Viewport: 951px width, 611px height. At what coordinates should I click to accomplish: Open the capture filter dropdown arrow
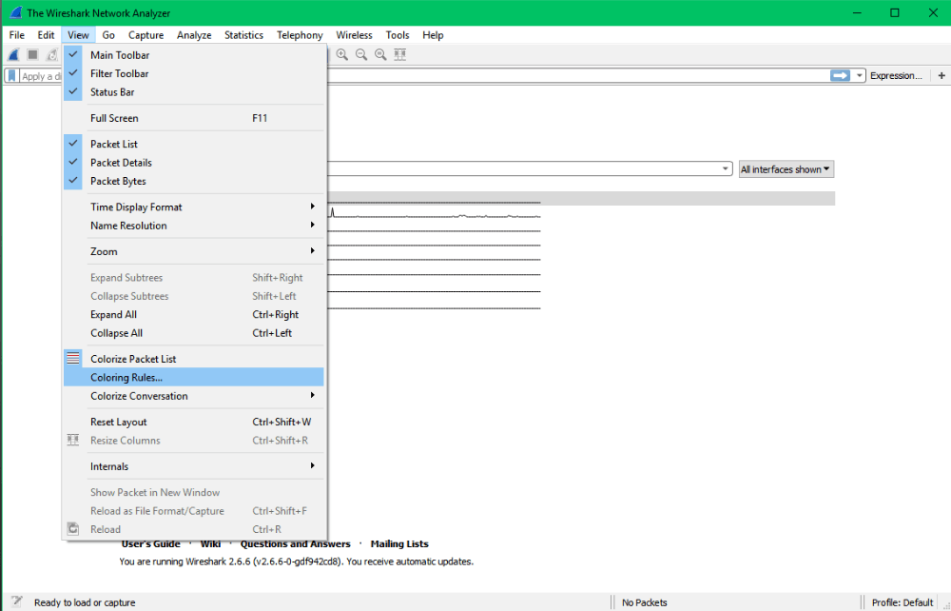coord(726,168)
